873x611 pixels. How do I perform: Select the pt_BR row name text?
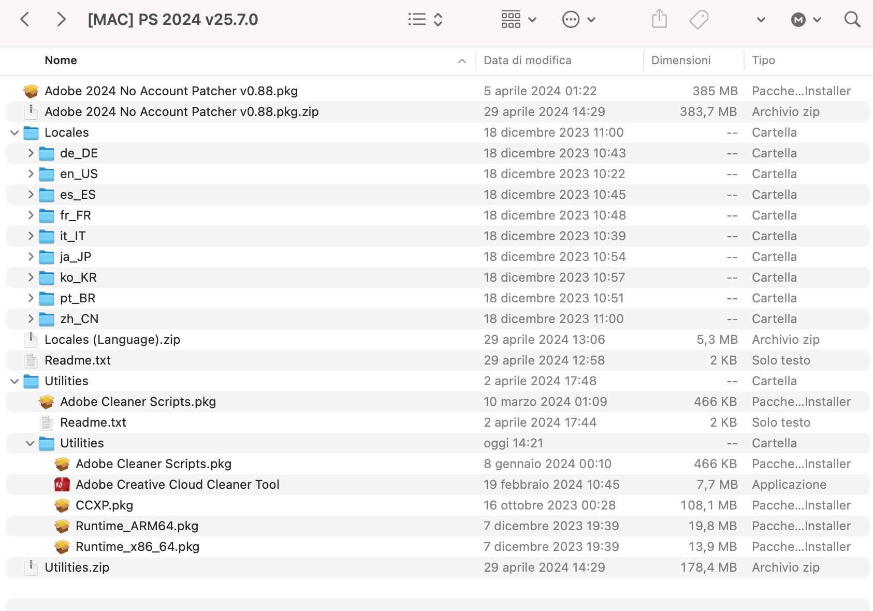(x=78, y=298)
